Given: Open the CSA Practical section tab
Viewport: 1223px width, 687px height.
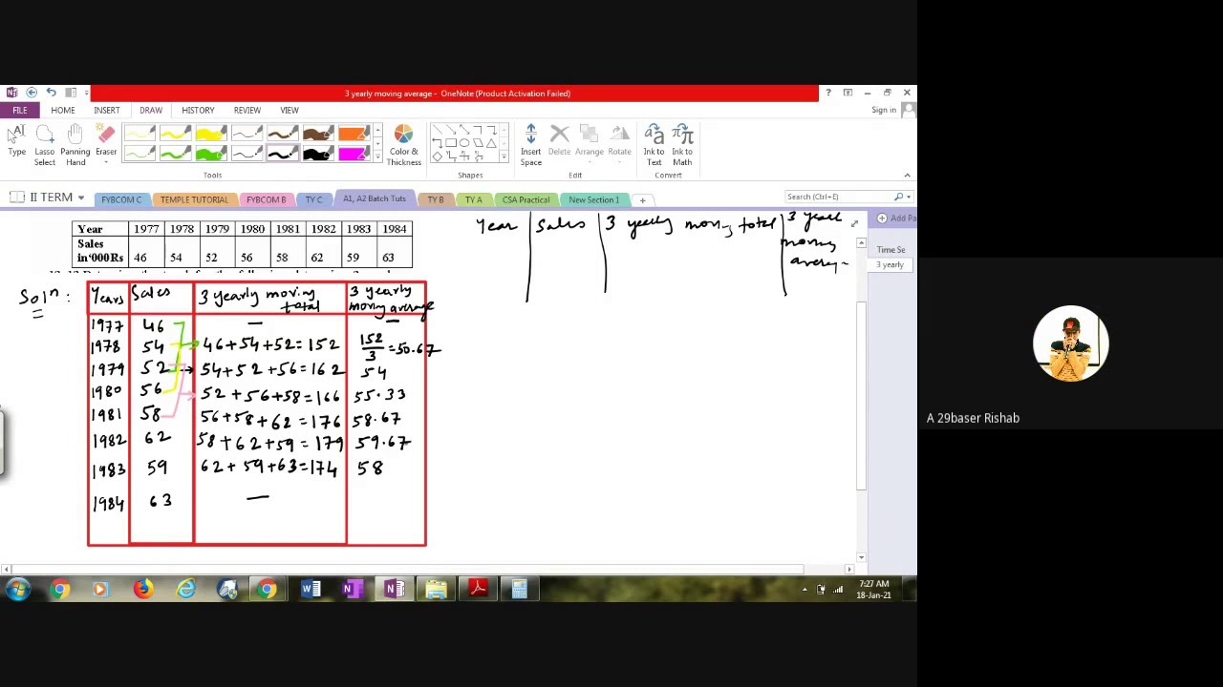Looking at the screenshot, I should point(526,199).
